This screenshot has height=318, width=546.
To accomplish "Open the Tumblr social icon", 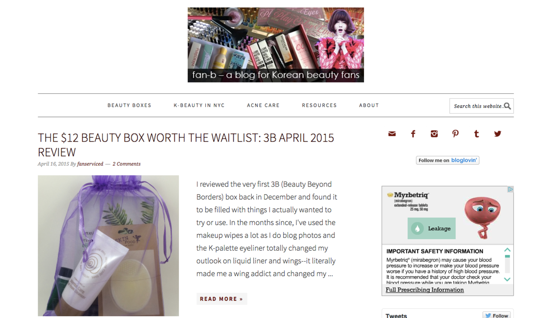I will coord(476,134).
